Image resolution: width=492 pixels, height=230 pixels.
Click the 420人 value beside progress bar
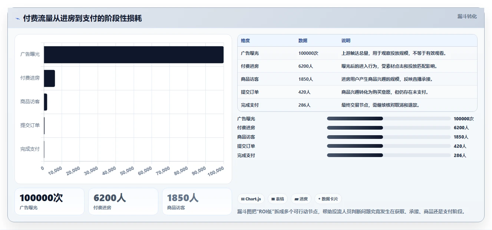point(460,146)
